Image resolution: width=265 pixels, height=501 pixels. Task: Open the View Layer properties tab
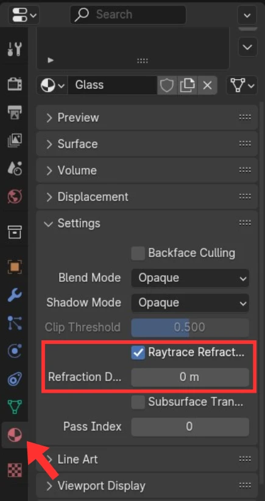coord(15,140)
